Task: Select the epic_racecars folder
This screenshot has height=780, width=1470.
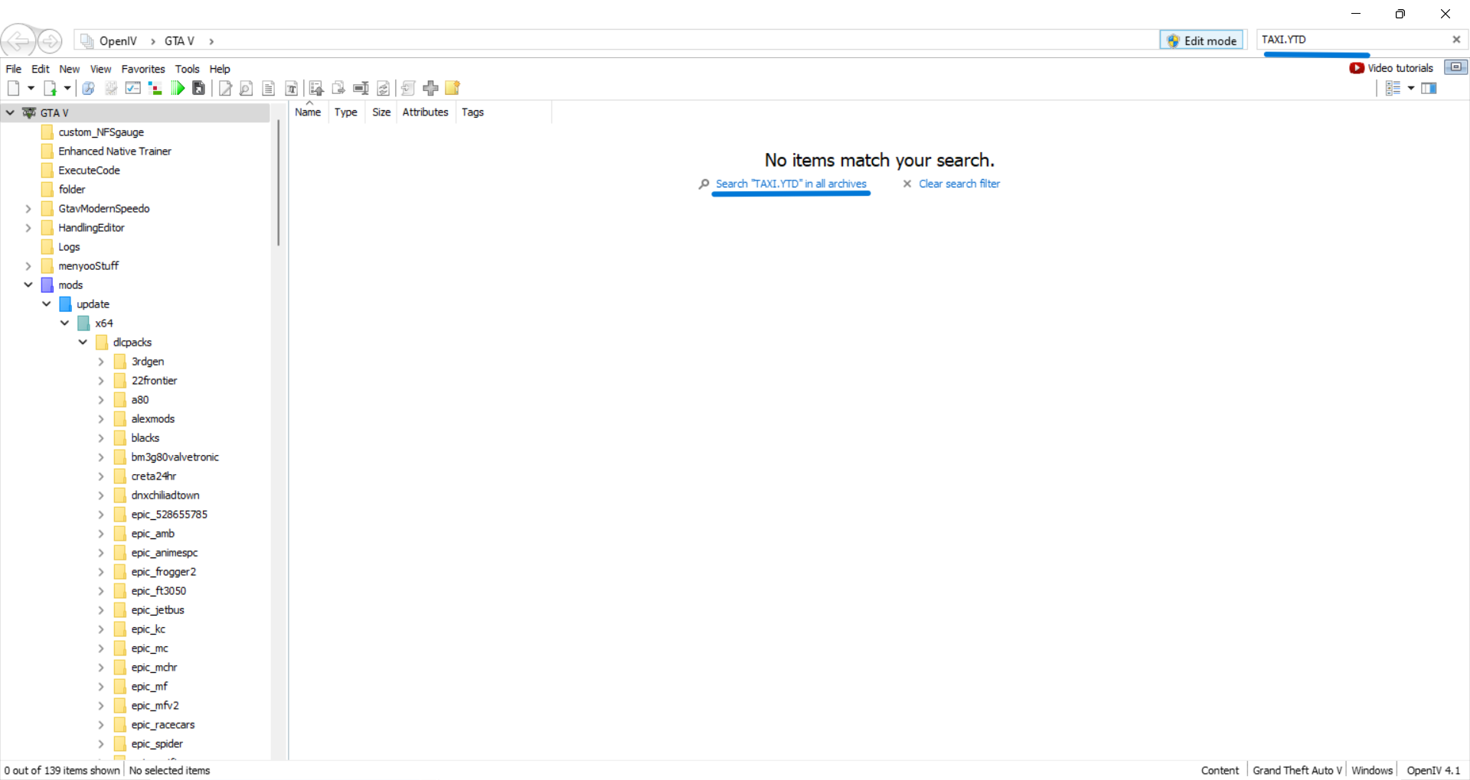Action: pos(163,725)
